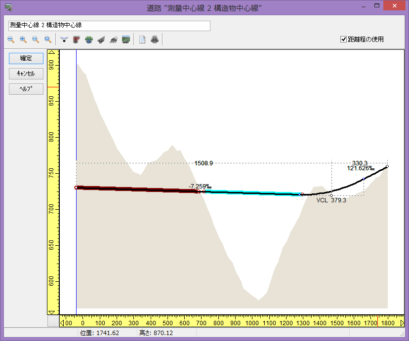
Task: Click the 1508.9 distance label
Action: click(x=204, y=163)
